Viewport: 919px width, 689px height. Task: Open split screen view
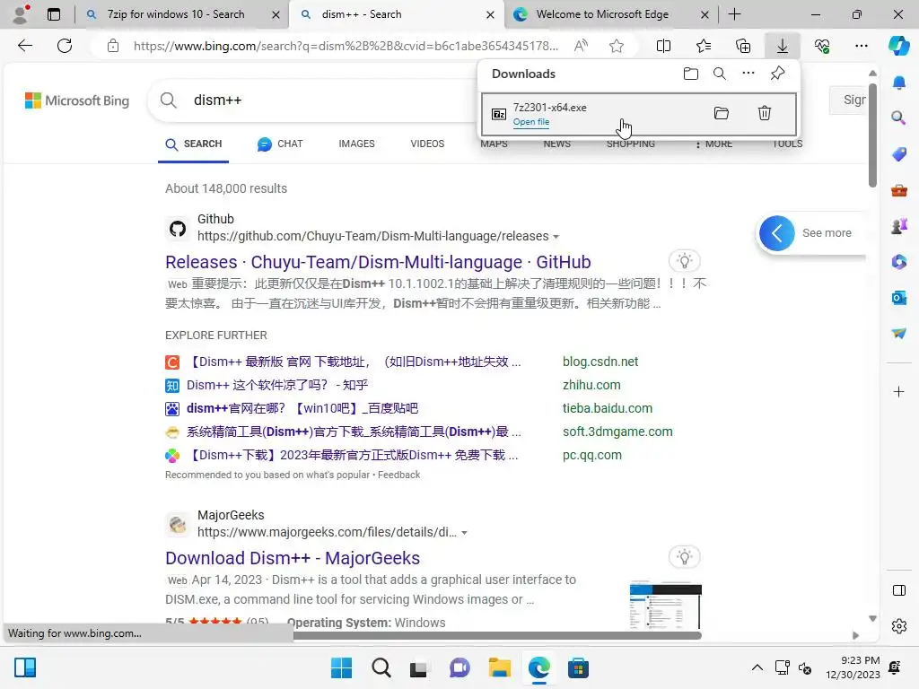point(663,46)
